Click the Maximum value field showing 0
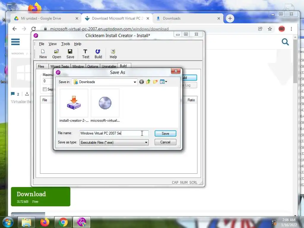The image size is (304, 228). (48, 81)
